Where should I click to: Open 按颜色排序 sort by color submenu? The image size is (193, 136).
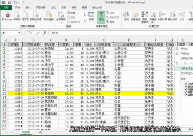click(x=184, y=58)
